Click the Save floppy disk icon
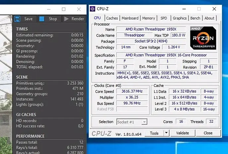This screenshot has width=228, height=154. click(17, 19)
